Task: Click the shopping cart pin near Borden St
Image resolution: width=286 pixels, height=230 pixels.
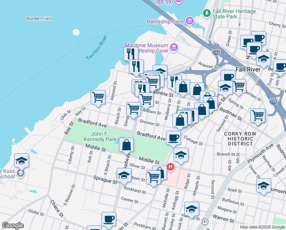Action: click(x=239, y=87)
